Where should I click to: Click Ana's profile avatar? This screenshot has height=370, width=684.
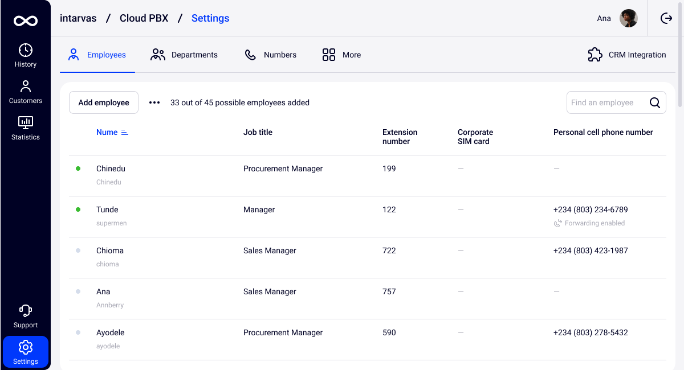(629, 18)
